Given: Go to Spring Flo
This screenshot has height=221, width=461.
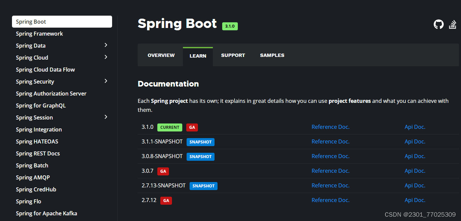Looking at the screenshot, I should [x=29, y=201].
